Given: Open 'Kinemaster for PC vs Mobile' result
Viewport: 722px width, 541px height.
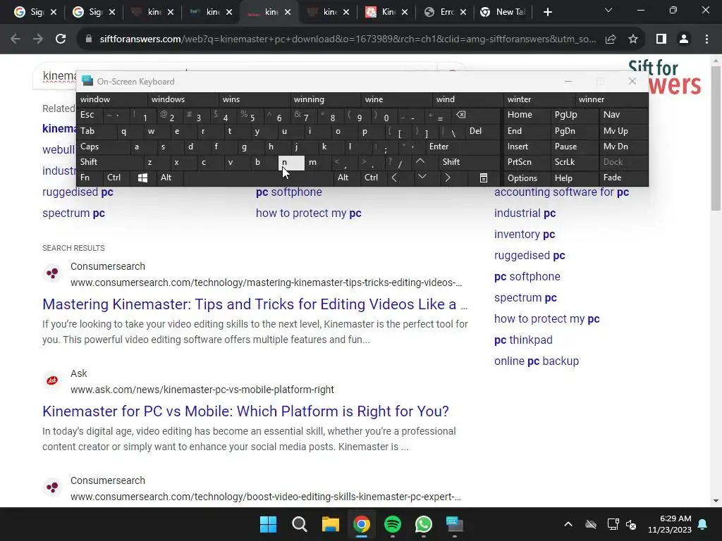Looking at the screenshot, I should pos(245,411).
